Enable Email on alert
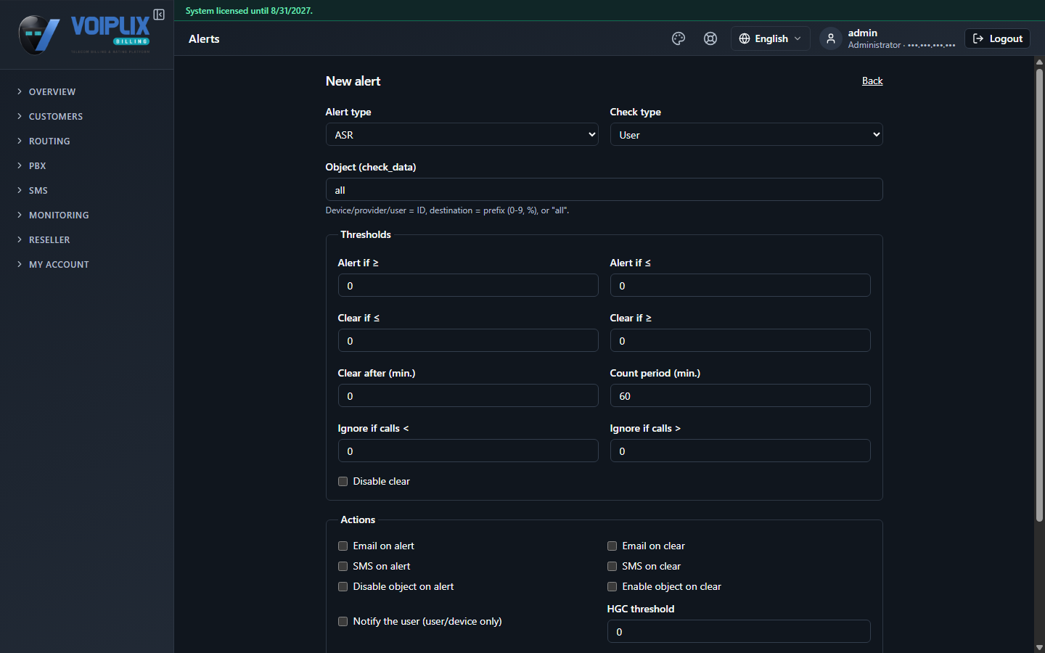Viewport: 1045px width, 653px height. click(x=343, y=546)
